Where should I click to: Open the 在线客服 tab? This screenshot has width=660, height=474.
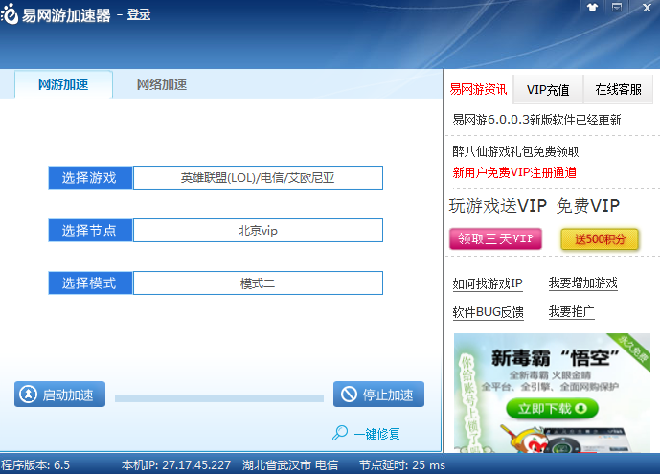pyautogui.click(x=618, y=90)
